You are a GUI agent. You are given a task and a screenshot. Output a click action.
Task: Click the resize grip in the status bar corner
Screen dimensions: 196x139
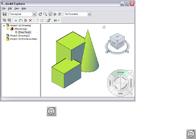pos(133,99)
